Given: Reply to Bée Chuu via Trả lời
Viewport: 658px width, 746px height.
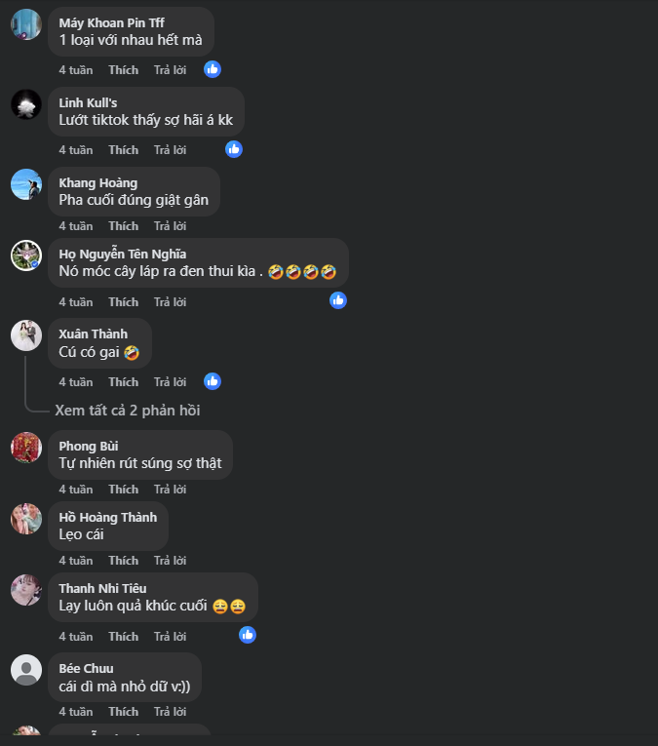Looking at the screenshot, I should (170, 712).
